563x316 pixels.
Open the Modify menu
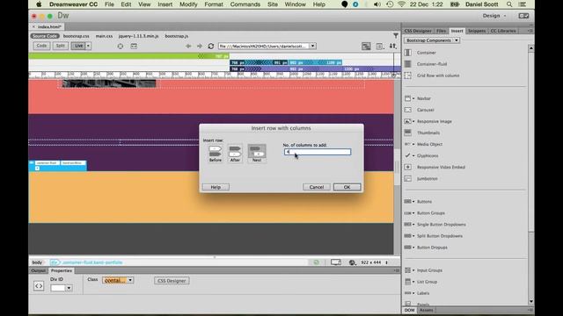[188, 4]
